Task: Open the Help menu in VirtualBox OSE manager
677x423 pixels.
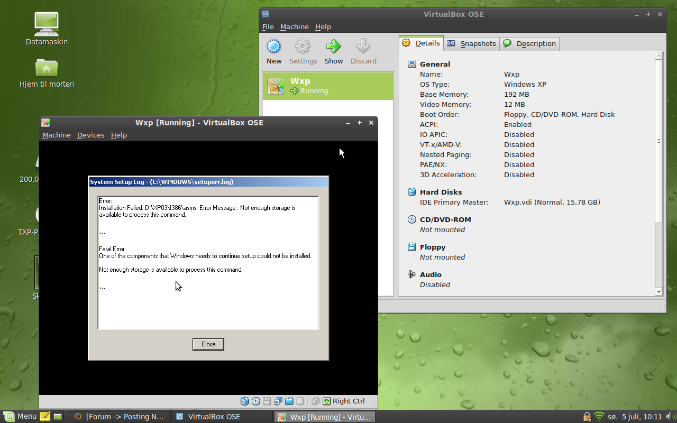Action: [x=323, y=26]
